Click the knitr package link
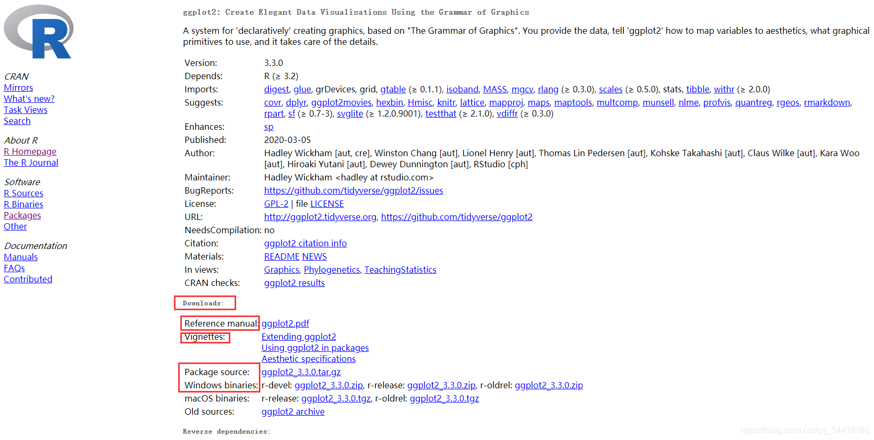Viewport: 874px width, 440px height. (x=446, y=102)
